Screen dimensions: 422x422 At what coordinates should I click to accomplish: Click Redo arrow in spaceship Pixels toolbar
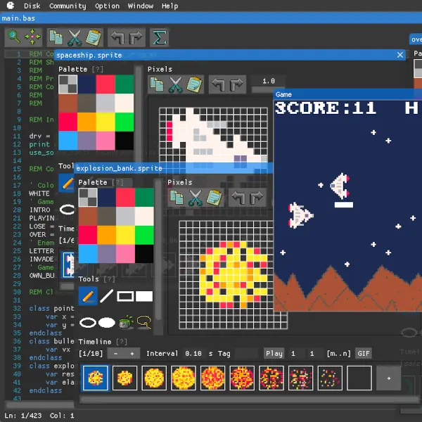click(x=236, y=84)
